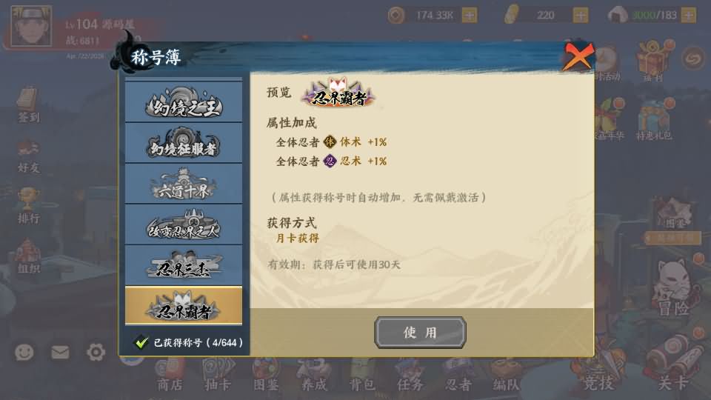Click the 体术 attribute icon

point(330,142)
